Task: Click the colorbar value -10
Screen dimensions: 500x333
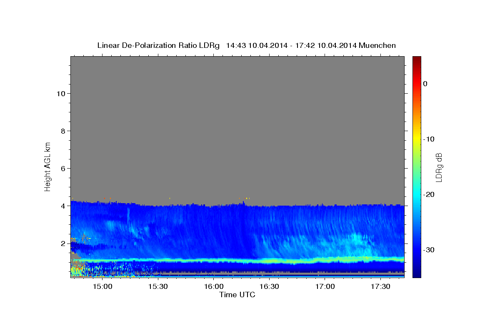Action: (x=429, y=139)
